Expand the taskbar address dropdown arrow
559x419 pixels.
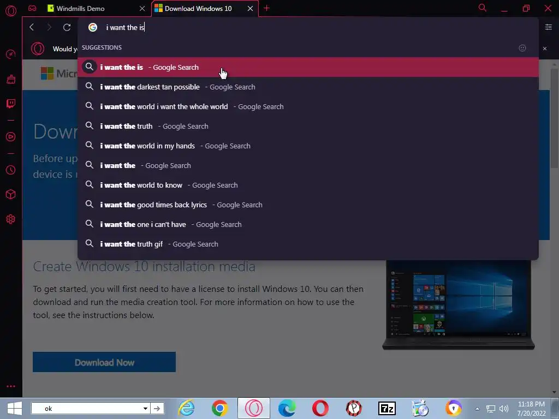tap(145, 408)
